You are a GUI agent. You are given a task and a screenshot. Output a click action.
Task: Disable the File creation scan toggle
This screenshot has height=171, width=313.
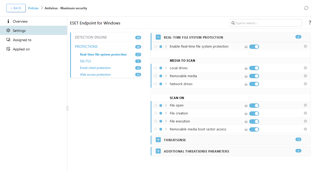(x=254, y=113)
